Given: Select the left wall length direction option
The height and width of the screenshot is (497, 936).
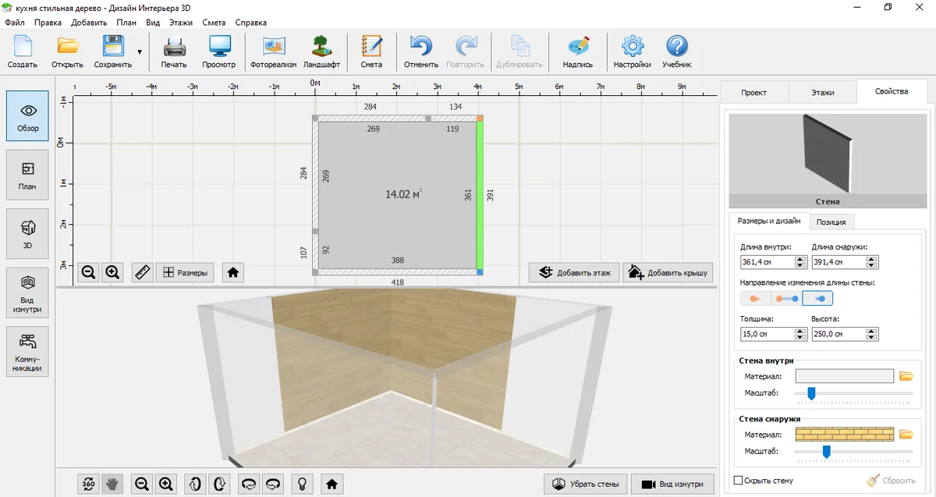Looking at the screenshot, I should pos(754,298).
